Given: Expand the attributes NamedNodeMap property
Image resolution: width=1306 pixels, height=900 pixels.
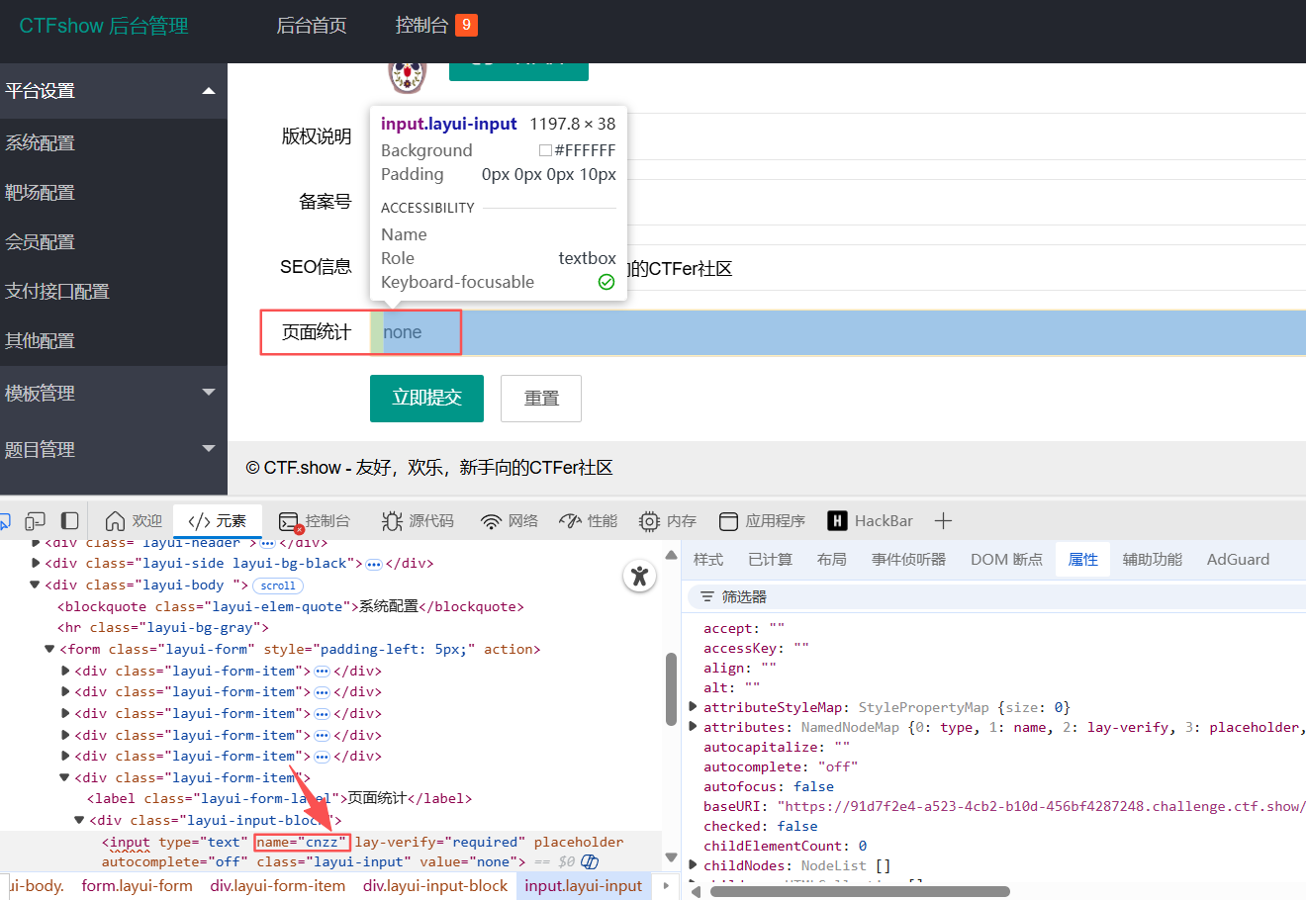Looking at the screenshot, I should pyautogui.click(x=693, y=727).
